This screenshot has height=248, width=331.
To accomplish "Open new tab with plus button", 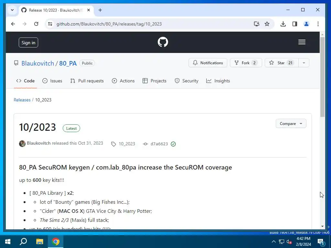I will tap(100, 10).
